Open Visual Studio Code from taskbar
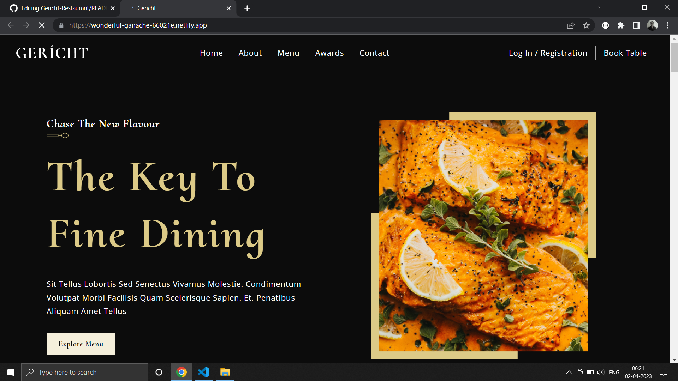Viewport: 678px width, 381px height. point(203,372)
